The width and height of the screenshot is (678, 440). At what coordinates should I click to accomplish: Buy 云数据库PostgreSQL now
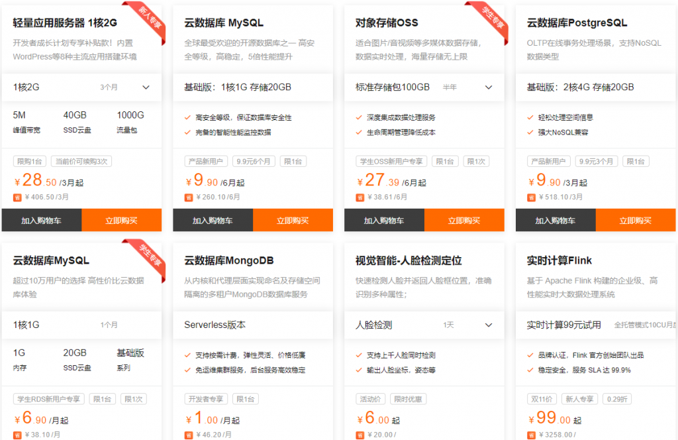(x=636, y=220)
